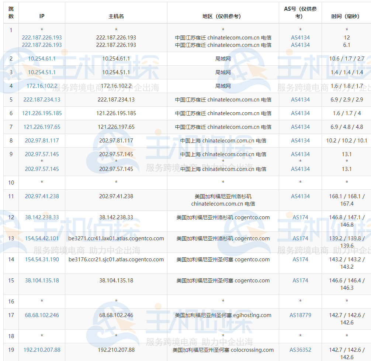Open IP link 192.210.207.88 on hop 19
This screenshot has width=371, height=361.
[42, 350]
